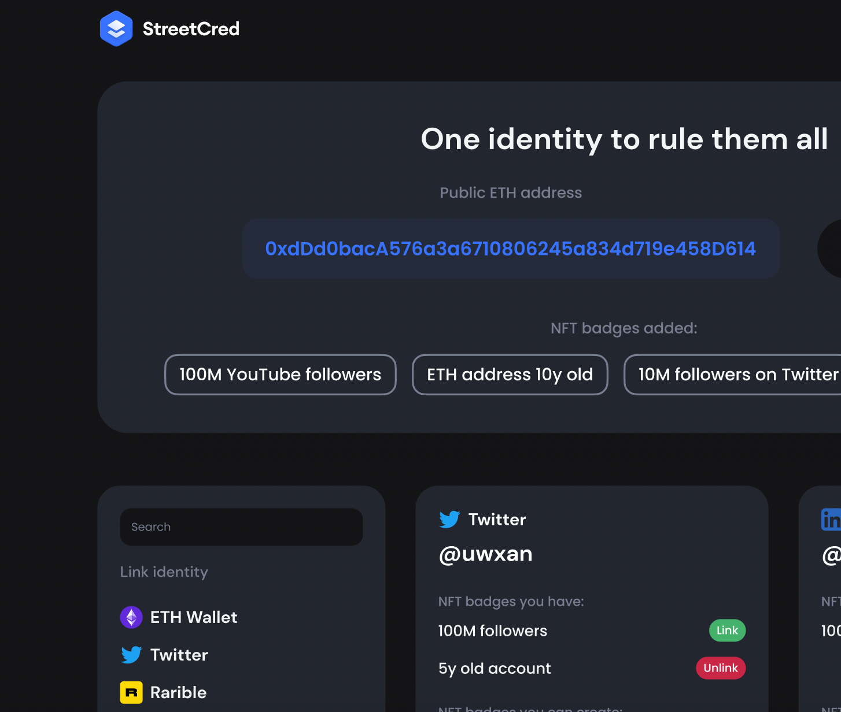
Task: Click the yellow Rarible icon
Action: [131, 692]
